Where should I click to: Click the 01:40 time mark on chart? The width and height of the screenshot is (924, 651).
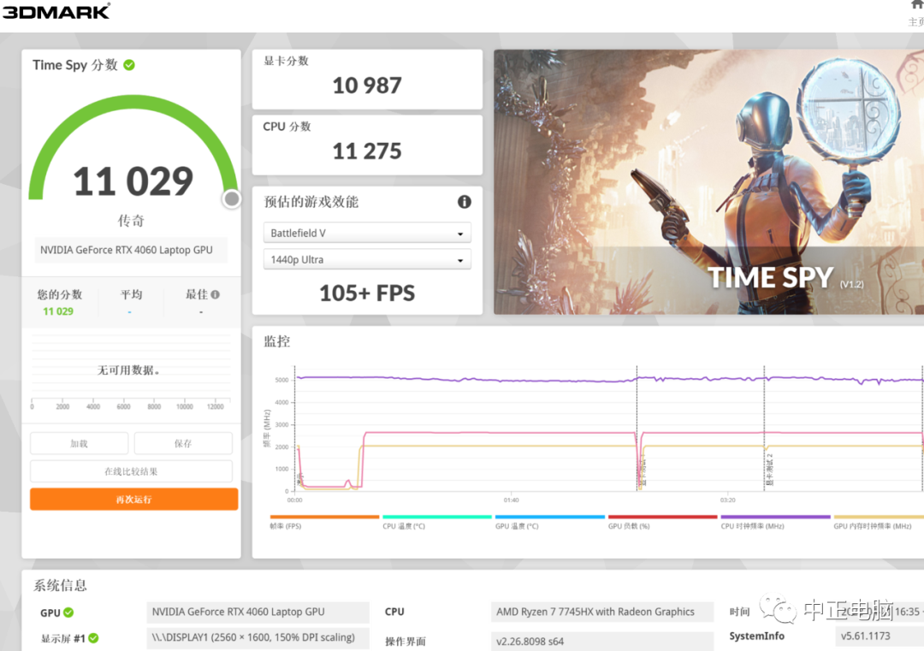point(511,500)
